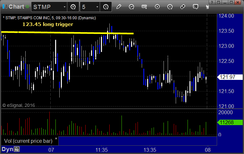Open the STMP symbol dropdown arrow
This screenshot has height=154, width=244.
point(64,7)
